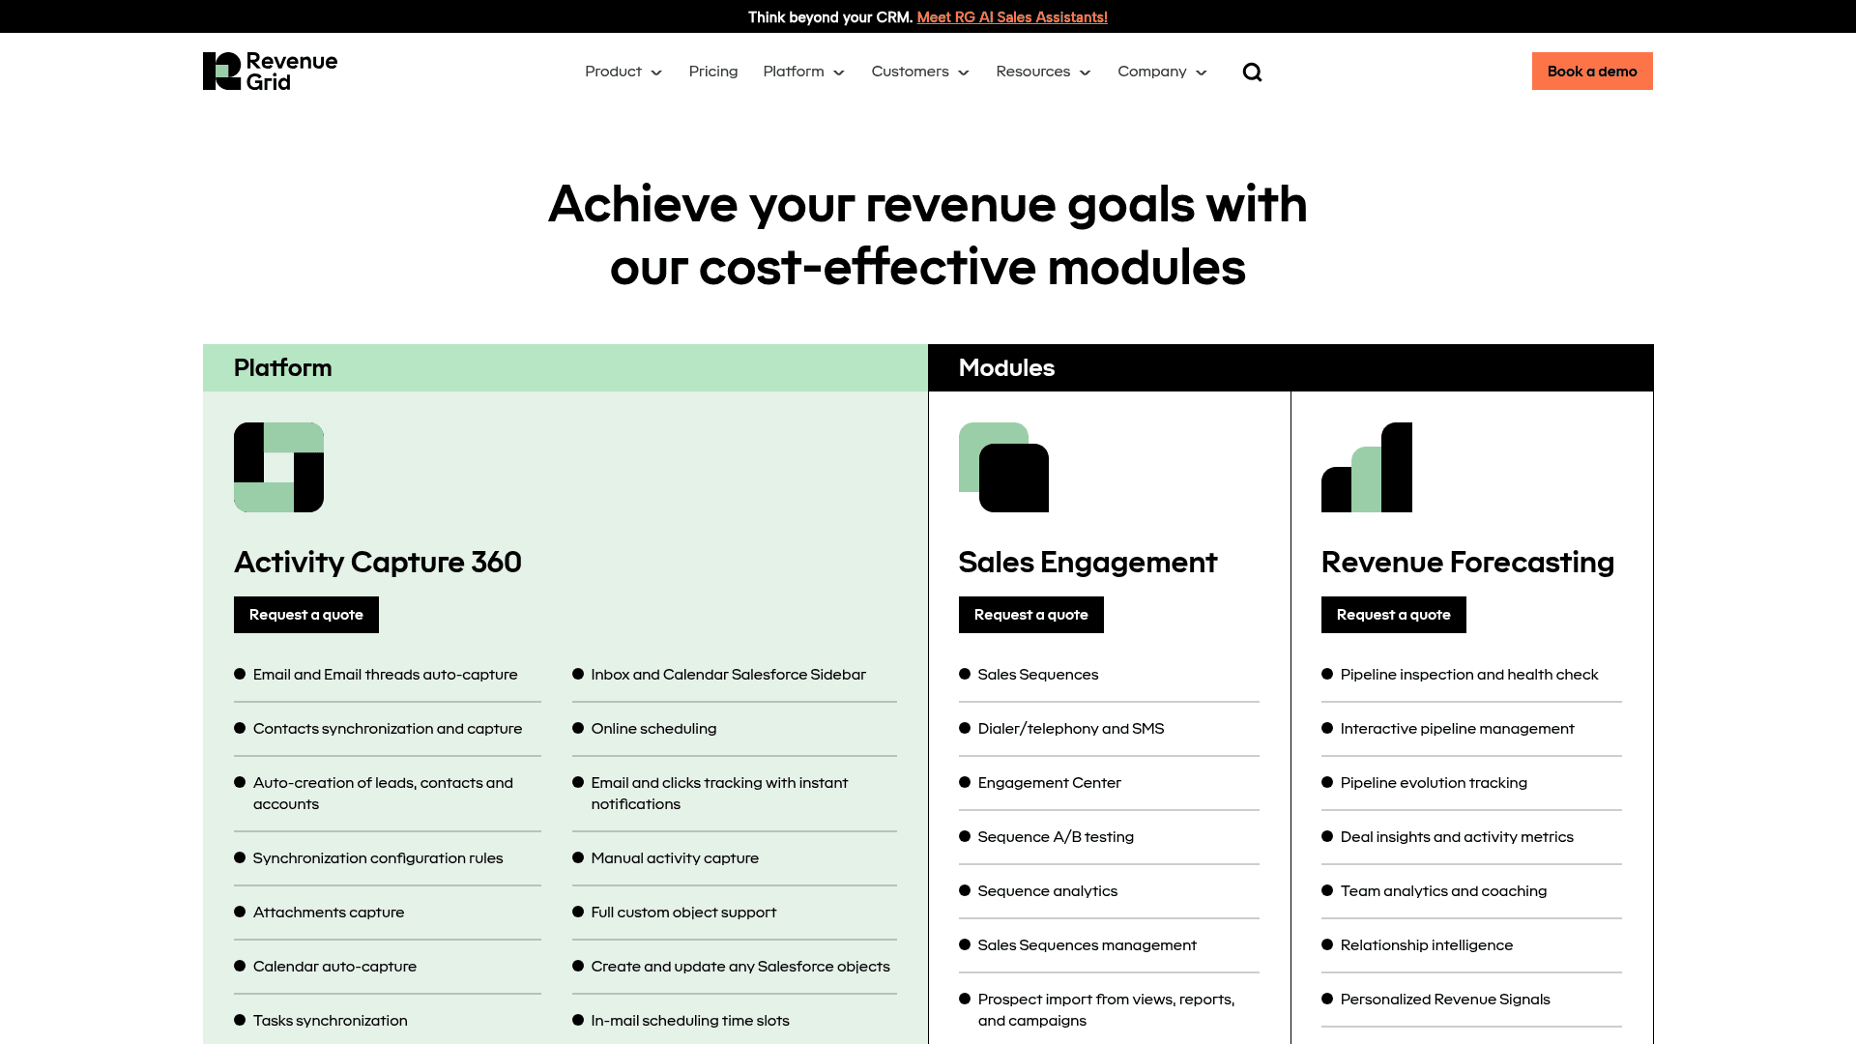This screenshot has height=1044, width=1856.
Task: Click the Revenue Forecasting bar chart icon
Action: click(1367, 467)
